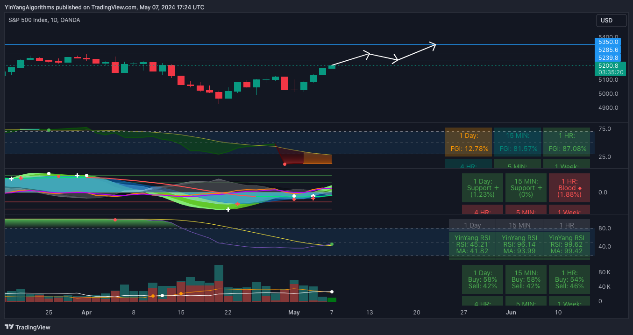
Task: Click the latest green candle at 5200.8
Action: coord(332,66)
